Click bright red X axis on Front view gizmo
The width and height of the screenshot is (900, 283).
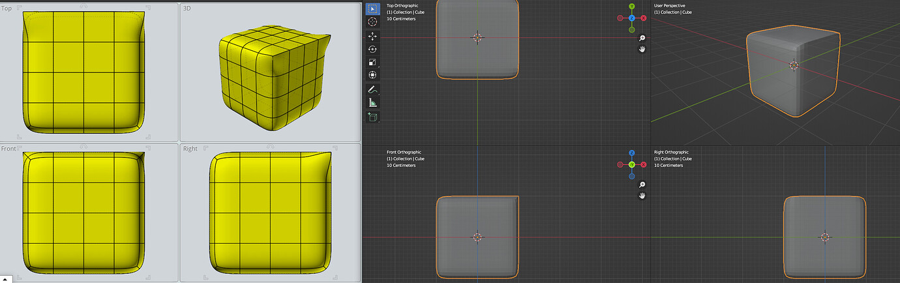[x=643, y=164]
